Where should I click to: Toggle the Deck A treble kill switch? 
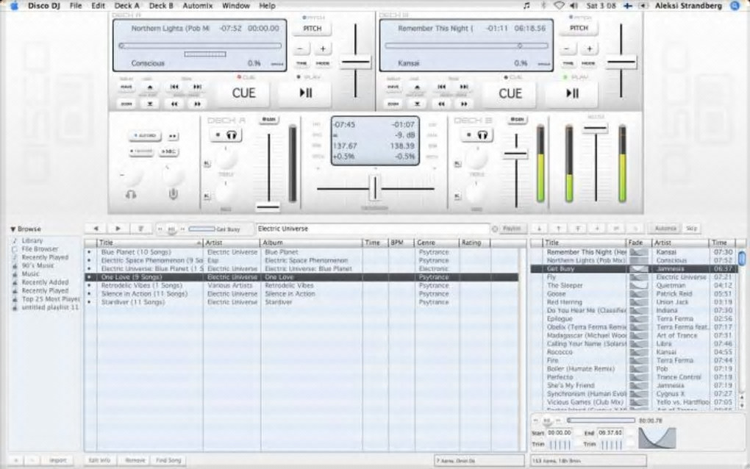click(207, 164)
